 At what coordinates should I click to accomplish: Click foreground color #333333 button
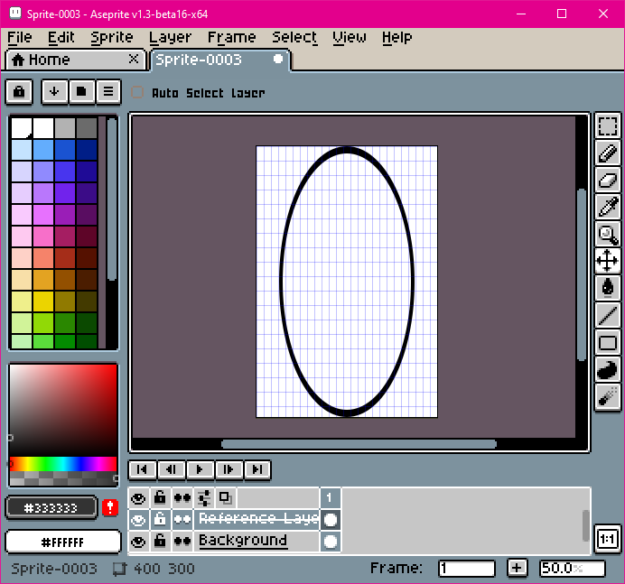(51, 508)
